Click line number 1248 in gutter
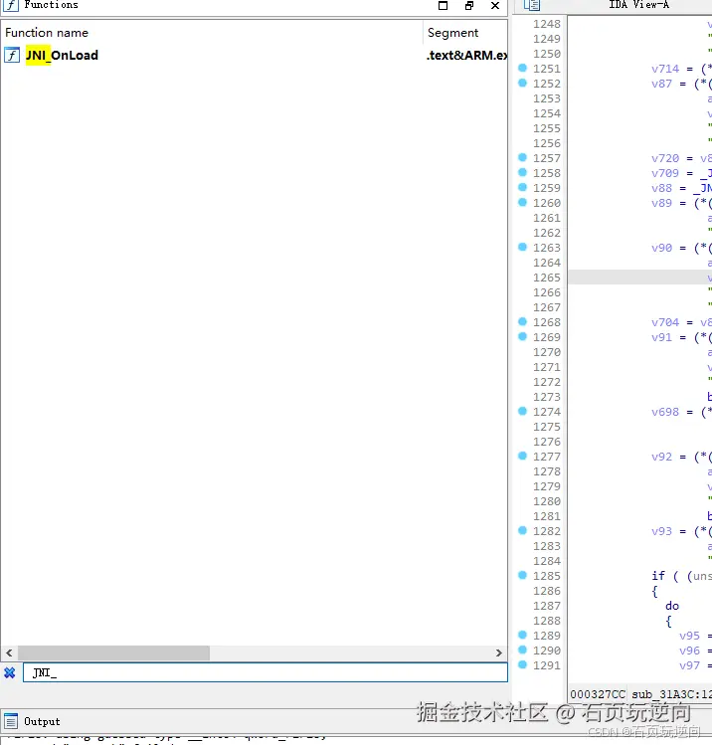The width and height of the screenshot is (712, 745). point(547,24)
